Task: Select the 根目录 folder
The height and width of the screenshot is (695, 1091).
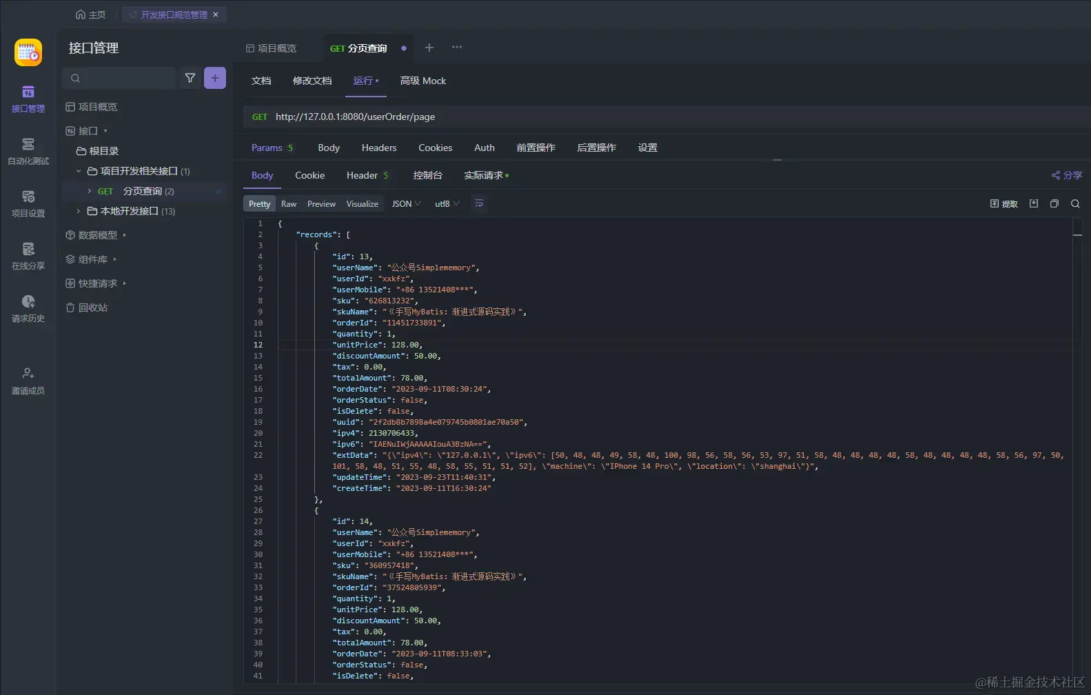Action: [x=98, y=151]
